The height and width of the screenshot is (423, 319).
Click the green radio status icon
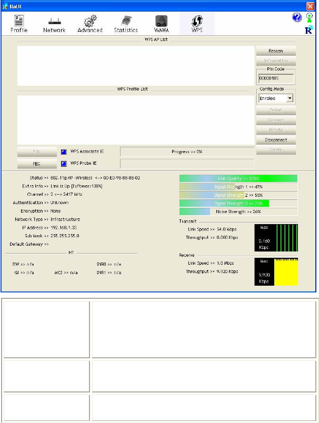tap(310, 17)
